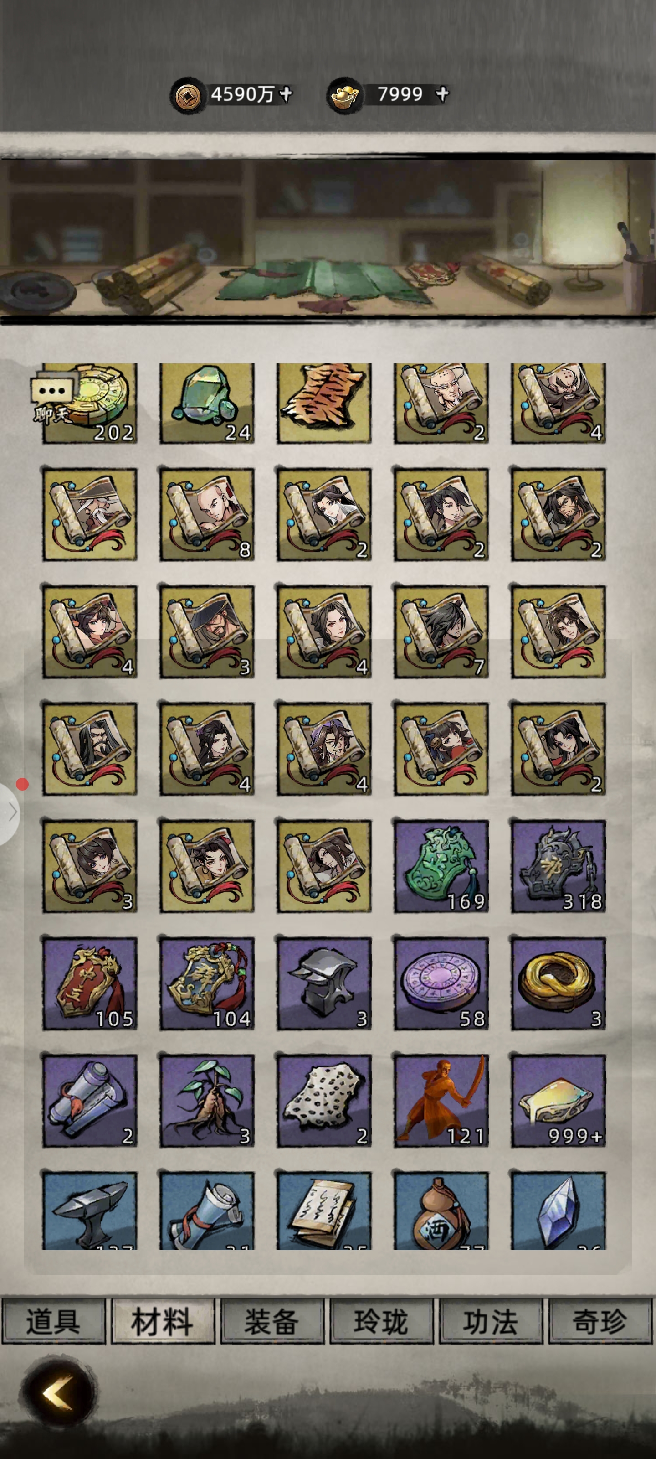Screen dimensions: 656x1459
Task: Add more gold ingots with plus button
Action: point(443,94)
